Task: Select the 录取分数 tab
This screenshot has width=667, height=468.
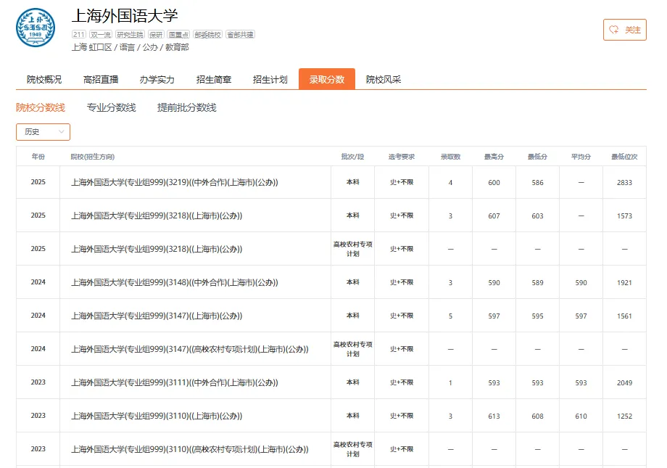Action: (x=327, y=79)
